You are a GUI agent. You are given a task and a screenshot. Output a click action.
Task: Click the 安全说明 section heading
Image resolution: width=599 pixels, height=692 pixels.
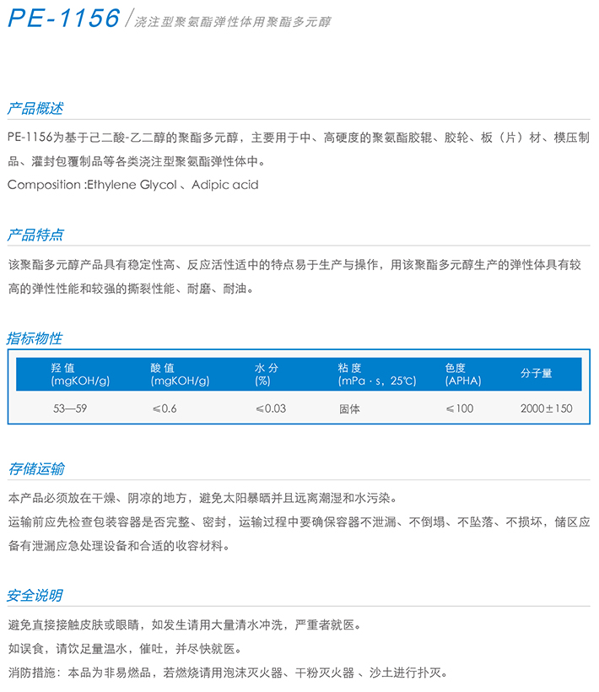(x=35, y=595)
